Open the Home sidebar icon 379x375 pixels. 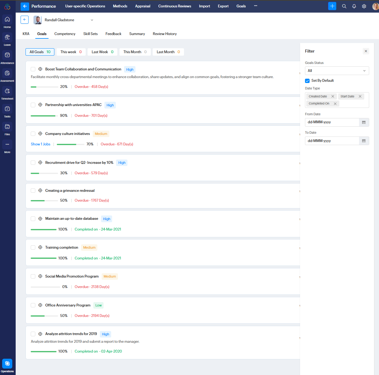[7, 19]
